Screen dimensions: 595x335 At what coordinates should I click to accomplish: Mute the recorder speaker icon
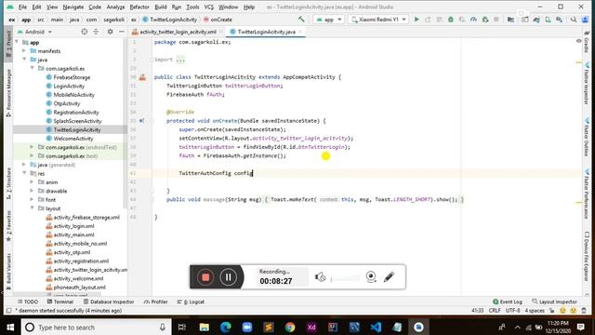coord(320,277)
